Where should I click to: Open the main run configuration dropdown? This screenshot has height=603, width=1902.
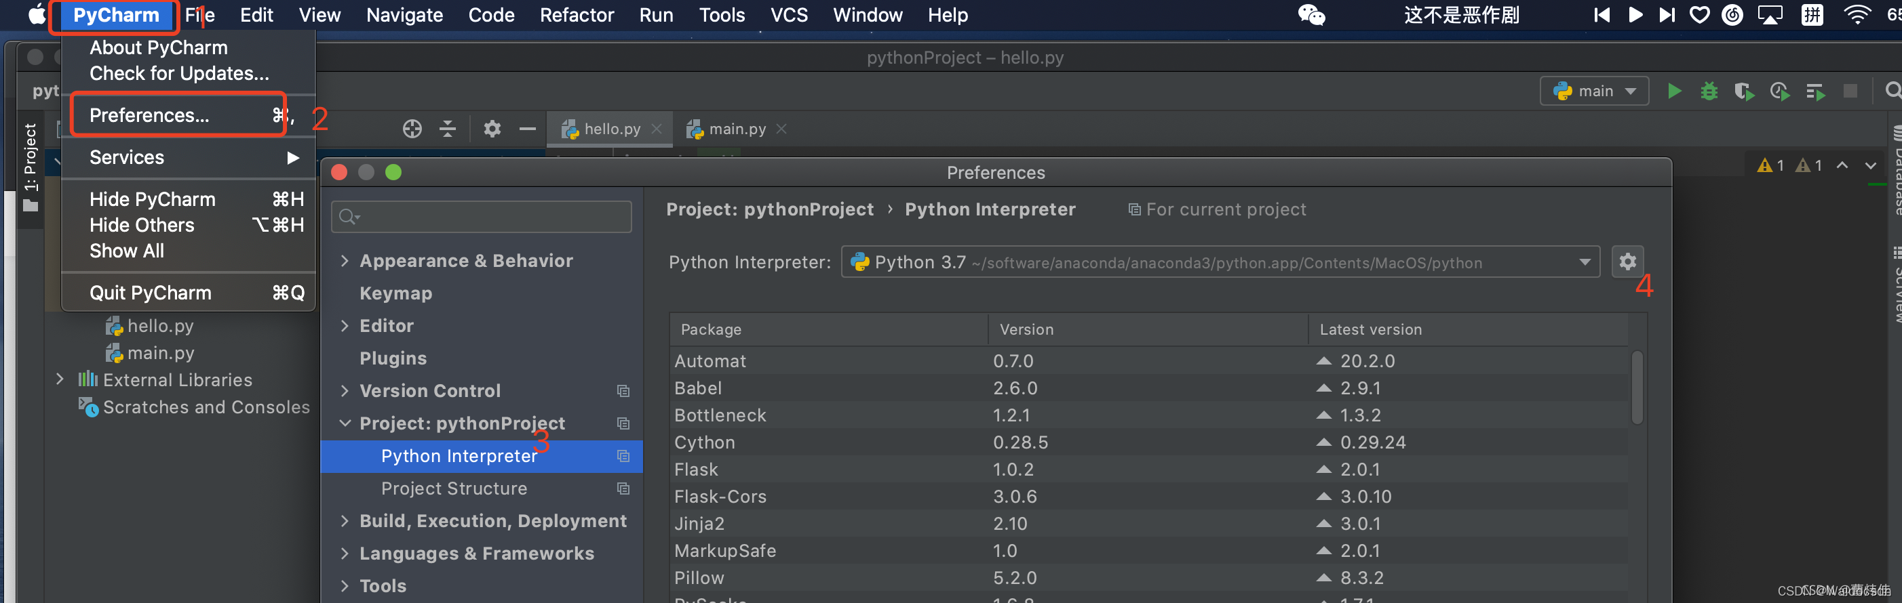coord(1594,91)
